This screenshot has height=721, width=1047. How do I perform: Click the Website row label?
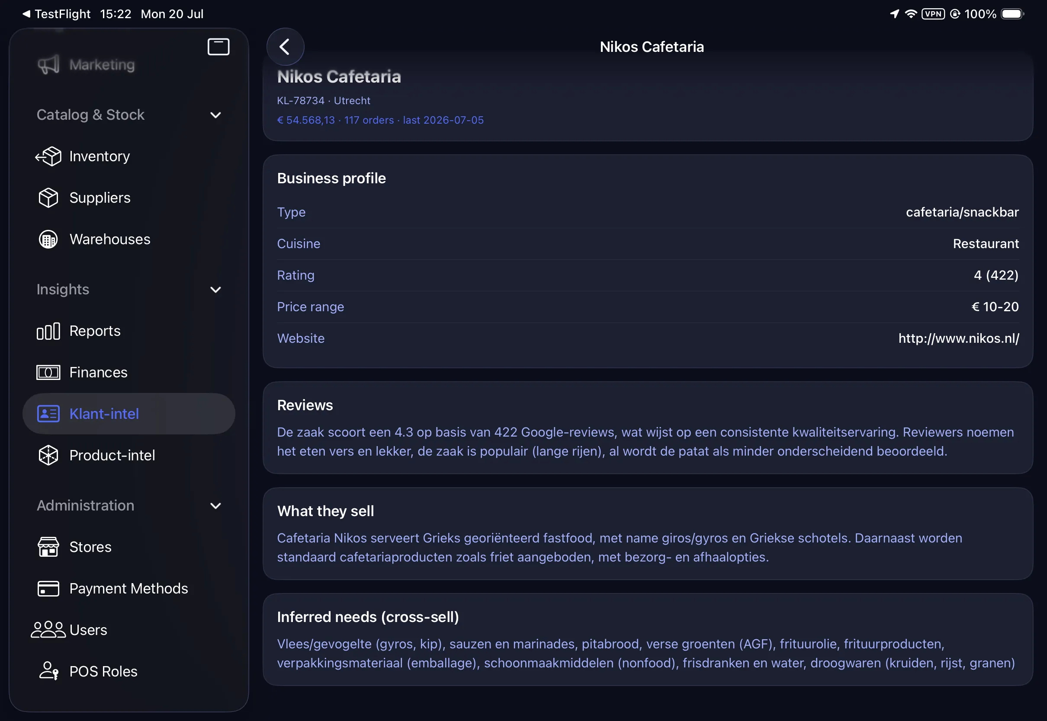[x=301, y=338]
